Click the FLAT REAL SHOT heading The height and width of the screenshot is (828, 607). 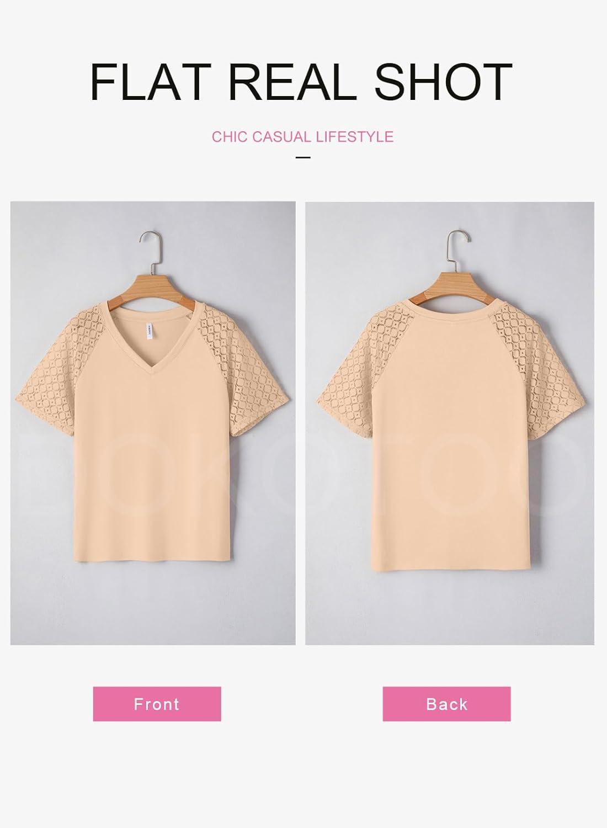[x=301, y=82]
